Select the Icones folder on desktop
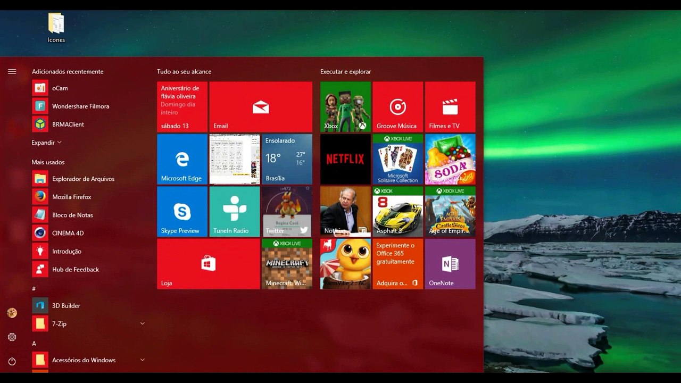Image resolution: width=681 pixels, height=383 pixels. (56, 28)
